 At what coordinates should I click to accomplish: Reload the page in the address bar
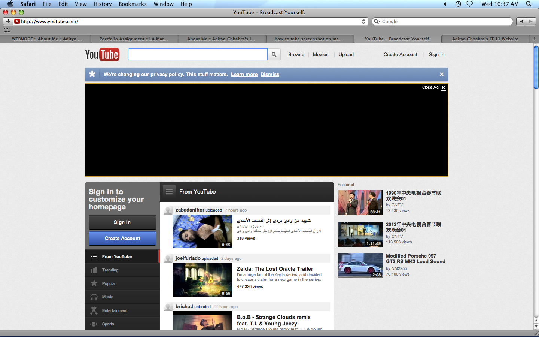(x=363, y=22)
